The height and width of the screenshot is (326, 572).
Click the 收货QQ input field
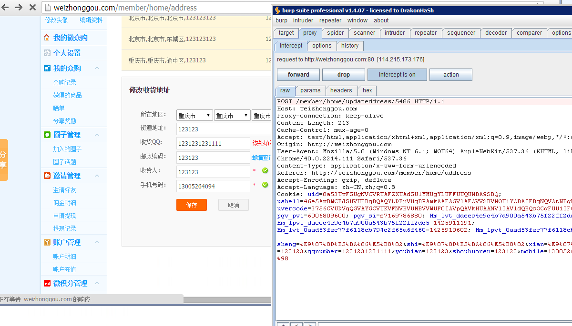pyautogui.click(x=213, y=143)
